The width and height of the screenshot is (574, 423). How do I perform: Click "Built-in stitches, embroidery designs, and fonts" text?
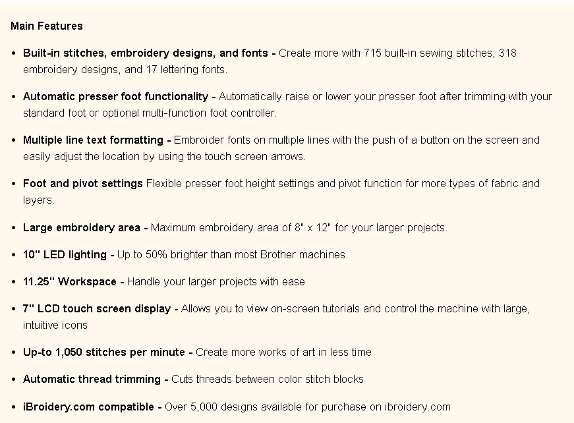145,53
